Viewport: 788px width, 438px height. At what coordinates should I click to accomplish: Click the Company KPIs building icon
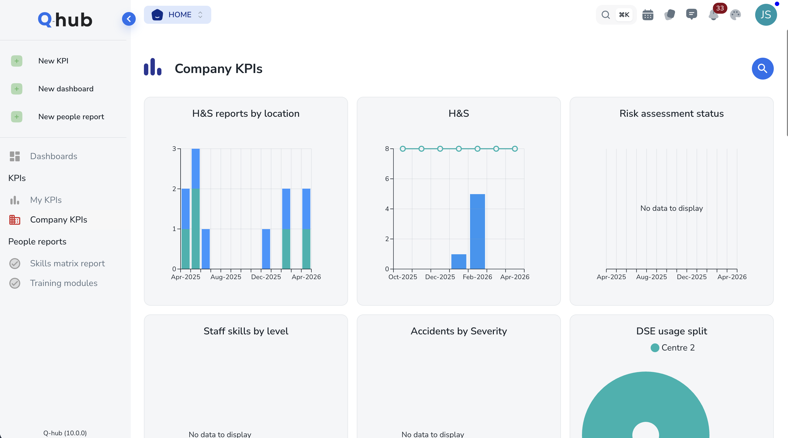[x=15, y=220]
